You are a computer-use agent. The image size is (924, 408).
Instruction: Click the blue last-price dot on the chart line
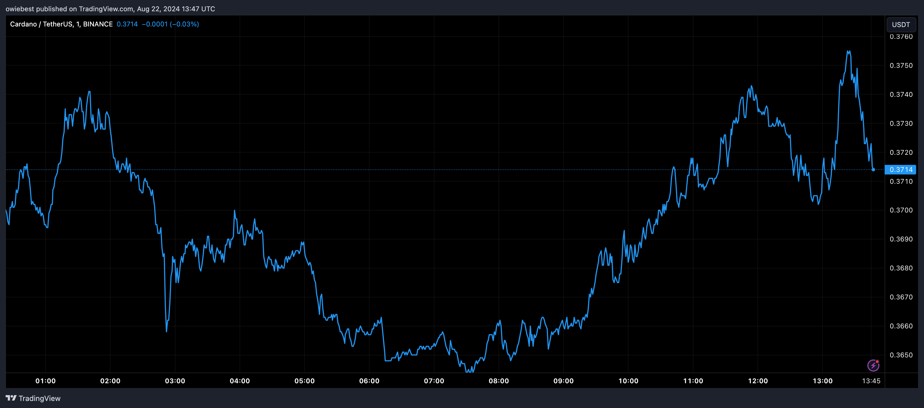[873, 170]
